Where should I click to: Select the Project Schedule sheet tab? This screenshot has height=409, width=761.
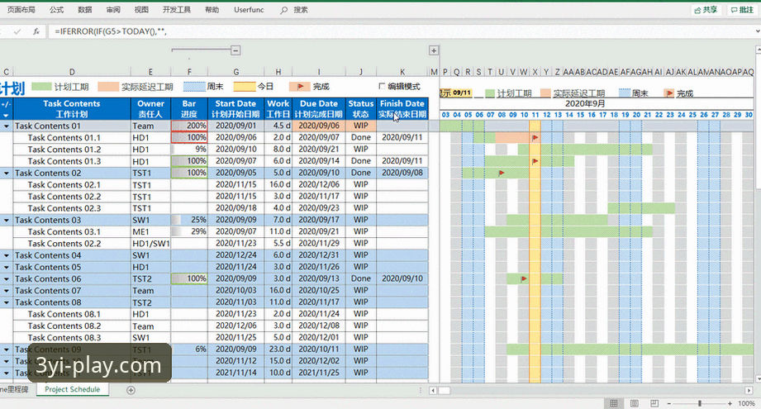click(73, 390)
